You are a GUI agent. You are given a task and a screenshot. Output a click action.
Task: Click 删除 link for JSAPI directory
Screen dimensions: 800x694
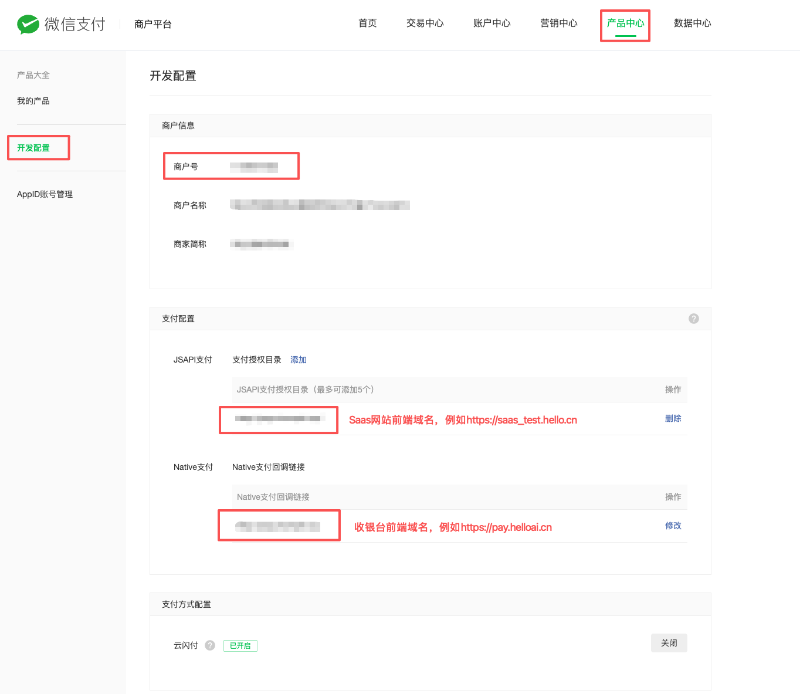pyautogui.click(x=673, y=418)
